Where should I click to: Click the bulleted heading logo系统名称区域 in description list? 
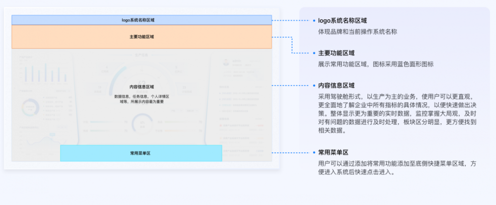point(342,20)
